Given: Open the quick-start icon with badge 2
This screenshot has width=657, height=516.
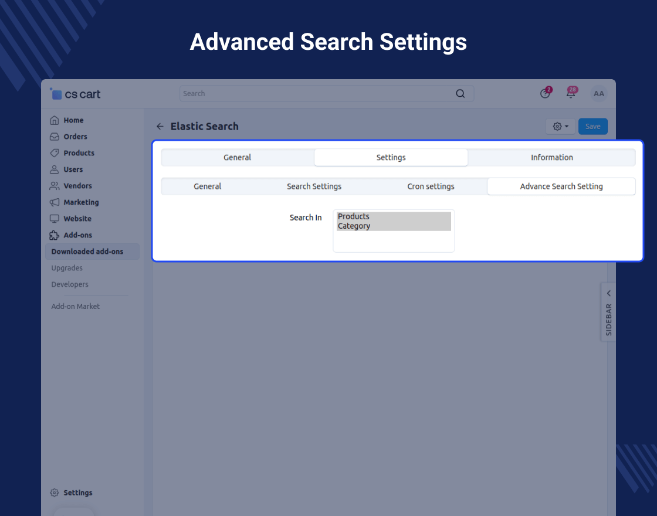Looking at the screenshot, I should [545, 94].
